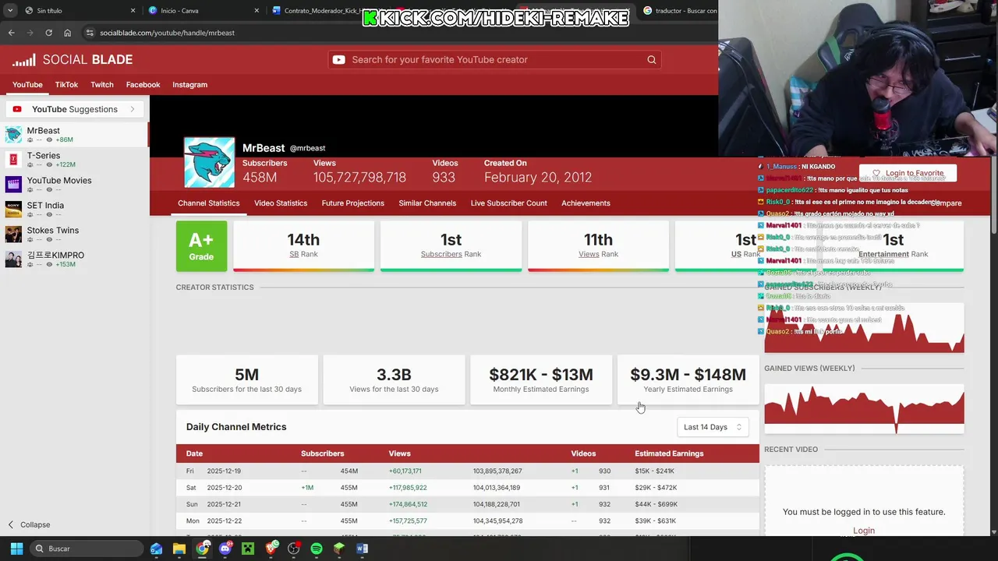Click the Windows taskbar Buscar search box
Screen dimensions: 998x561
point(86,549)
